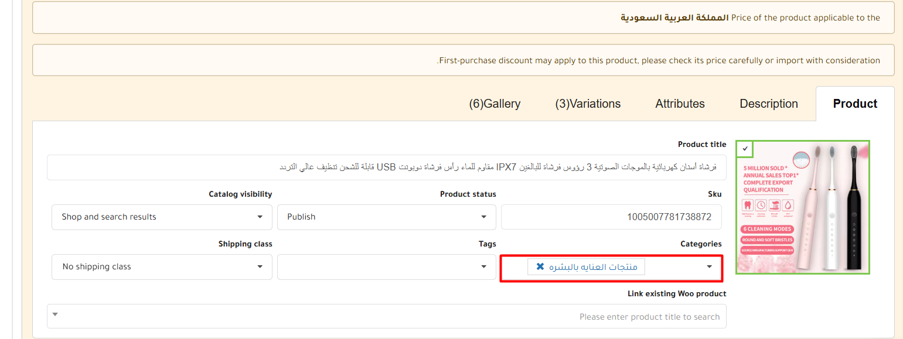903x339 pixels.
Task: Change the Product status dropdown
Action: [x=387, y=217]
